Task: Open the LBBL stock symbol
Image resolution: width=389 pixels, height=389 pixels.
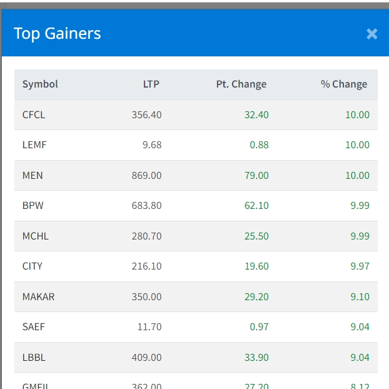Action: [34, 357]
